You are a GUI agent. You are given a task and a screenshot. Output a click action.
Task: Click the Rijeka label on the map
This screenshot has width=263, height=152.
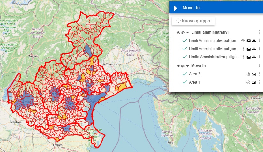200,110
